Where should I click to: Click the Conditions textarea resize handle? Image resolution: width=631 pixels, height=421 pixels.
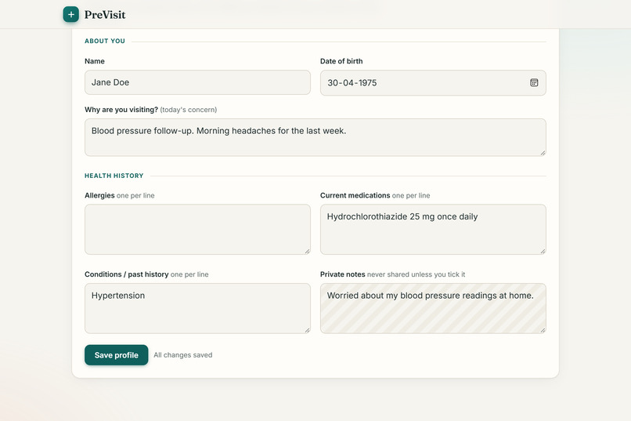[x=307, y=330]
